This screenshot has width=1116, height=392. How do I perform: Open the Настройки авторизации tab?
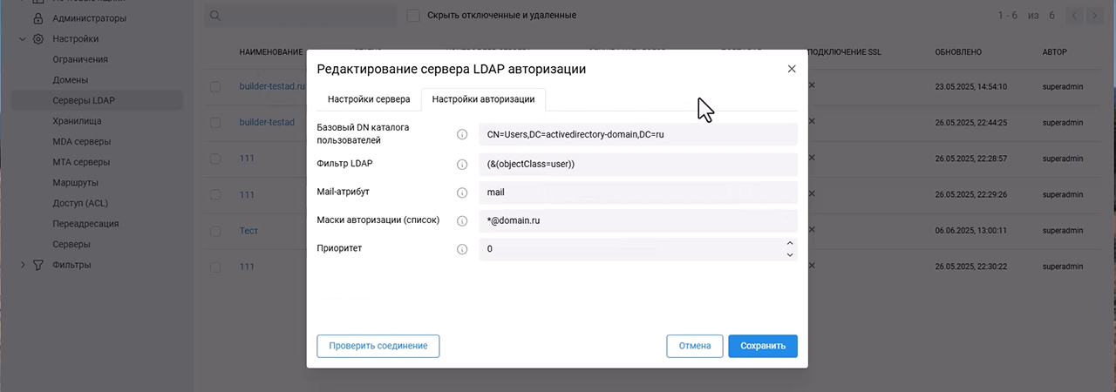[483, 99]
